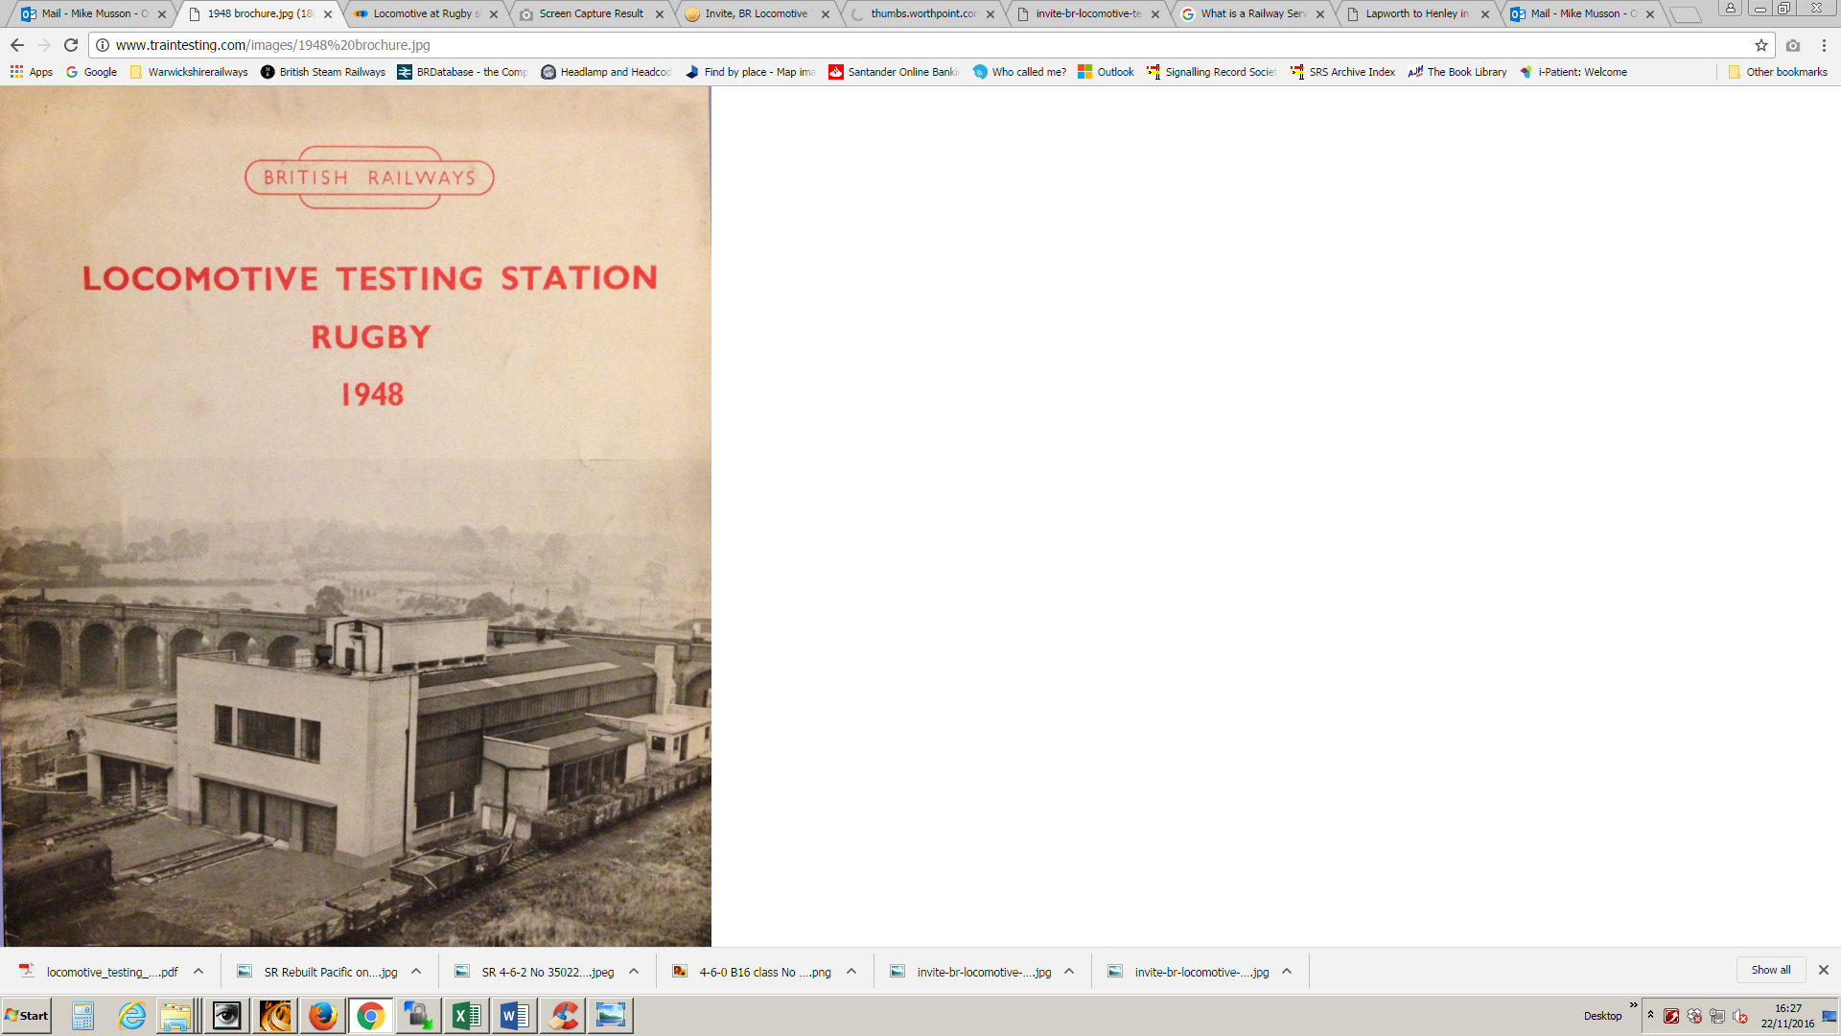Viewport: 1841px width, 1036px height.
Task: Open the i-Patient Welcome bookmark
Action: tap(1573, 72)
